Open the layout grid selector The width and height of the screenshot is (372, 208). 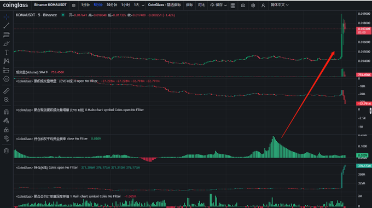point(233,5)
